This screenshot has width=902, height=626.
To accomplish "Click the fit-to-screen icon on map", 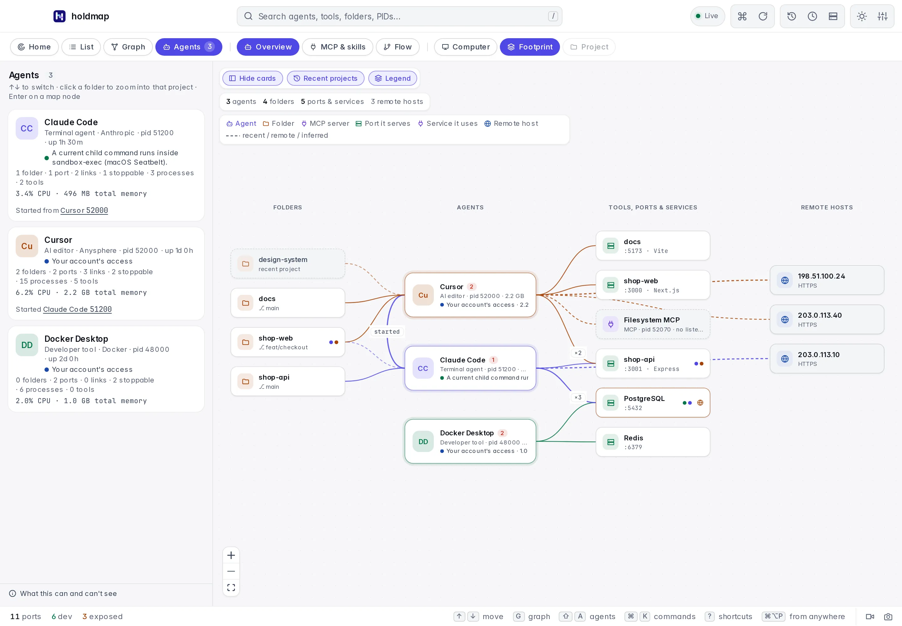I will point(231,587).
